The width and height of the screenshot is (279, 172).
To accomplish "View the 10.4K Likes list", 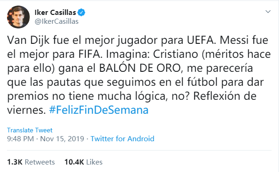I will pyautogui.click(x=83, y=162).
